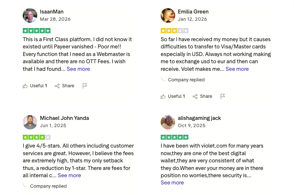The image size is (294, 195).
Task: Click Michael John Yanda's avatar
Action: (x=30, y=122)
